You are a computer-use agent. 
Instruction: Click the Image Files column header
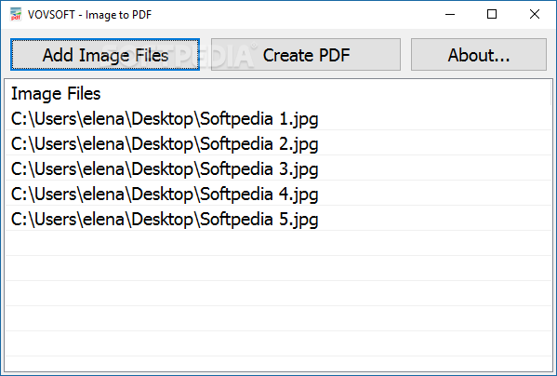pyautogui.click(x=56, y=94)
